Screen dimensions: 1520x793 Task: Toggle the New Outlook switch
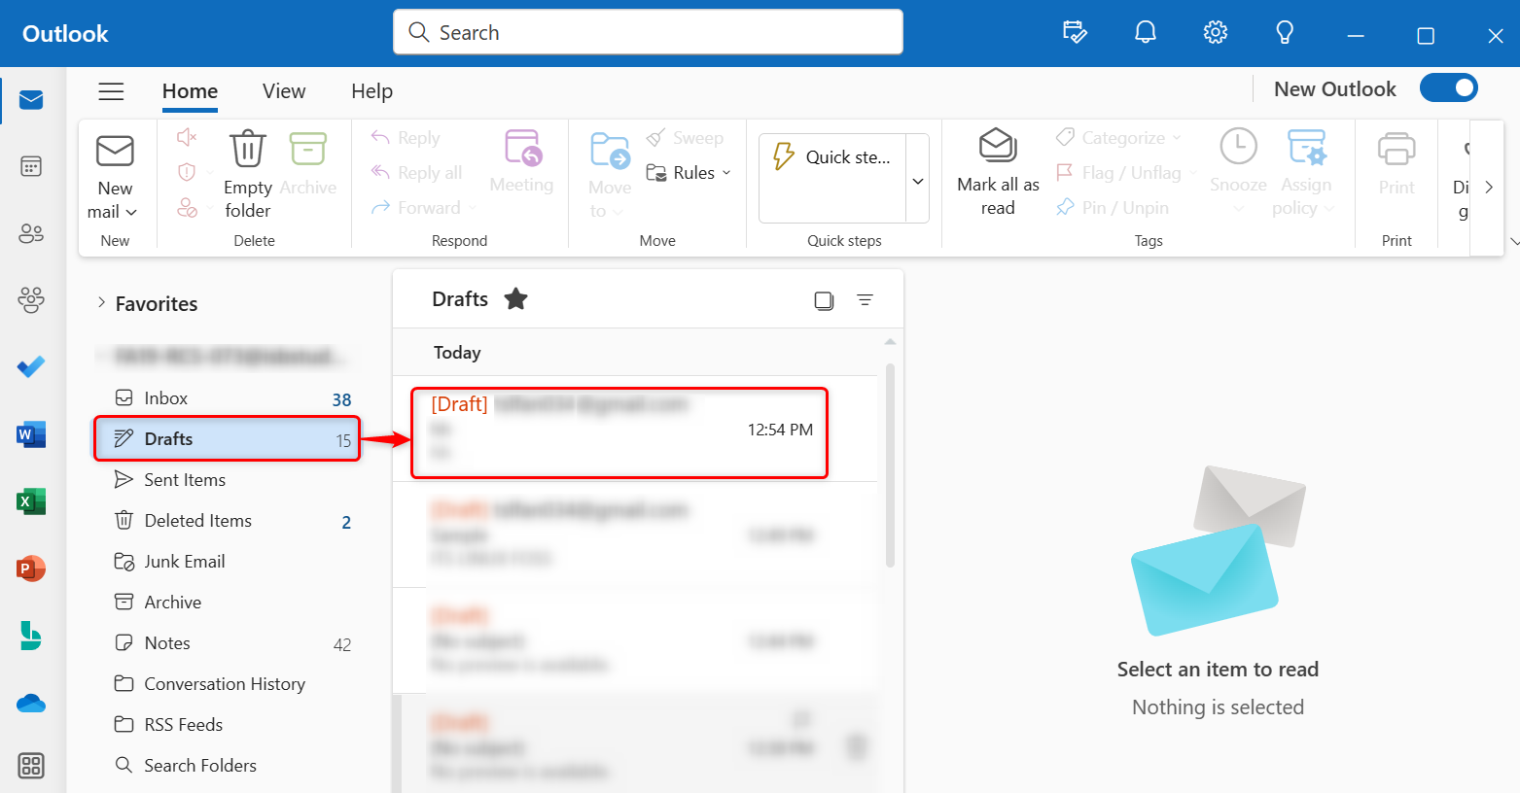tap(1449, 88)
